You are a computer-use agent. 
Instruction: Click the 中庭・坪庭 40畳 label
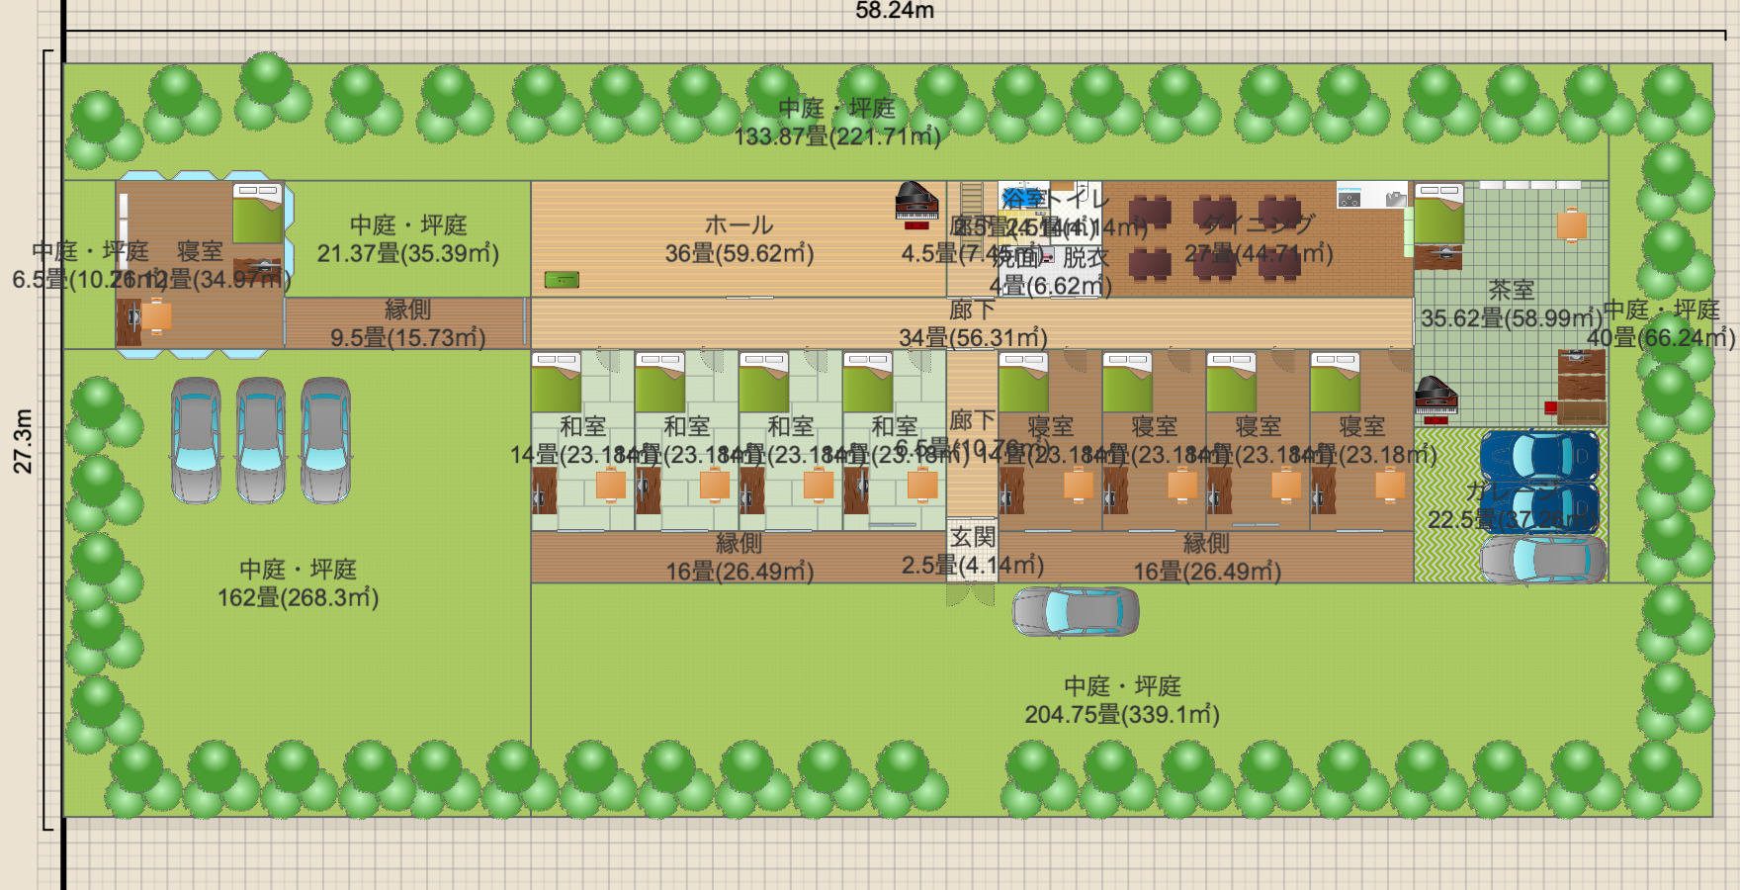coord(1661,323)
